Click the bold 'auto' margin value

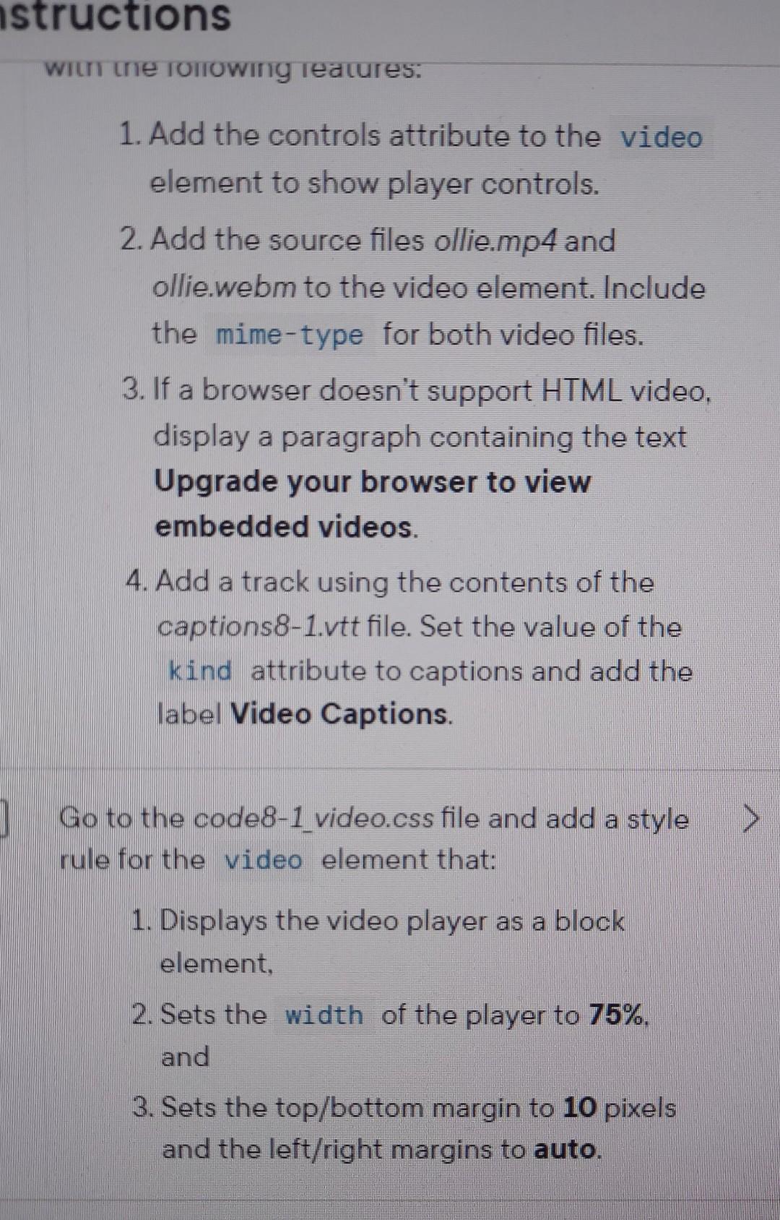pyautogui.click(x=566, y=1149)
